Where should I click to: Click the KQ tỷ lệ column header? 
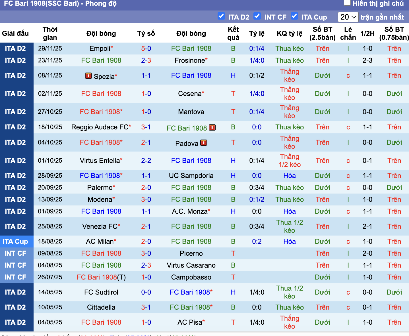(290, 33)
